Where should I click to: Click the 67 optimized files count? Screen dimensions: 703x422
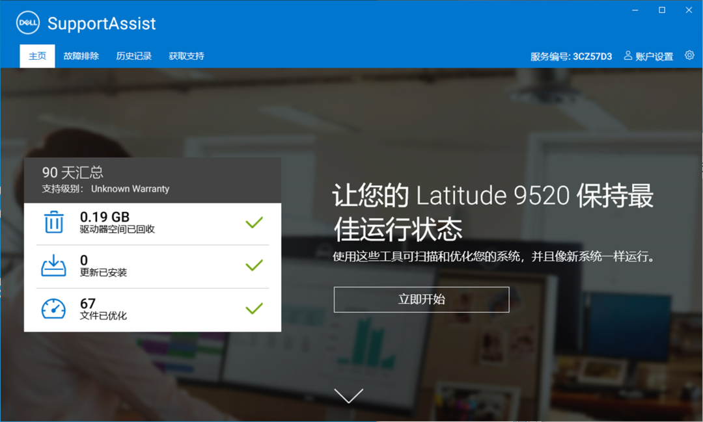(x=88, y=302)
